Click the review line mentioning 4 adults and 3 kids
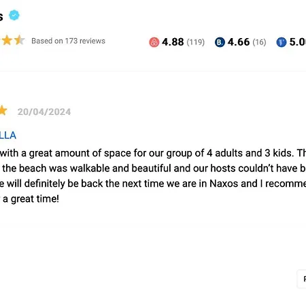 pyautogui.click(x=153, y=153)
